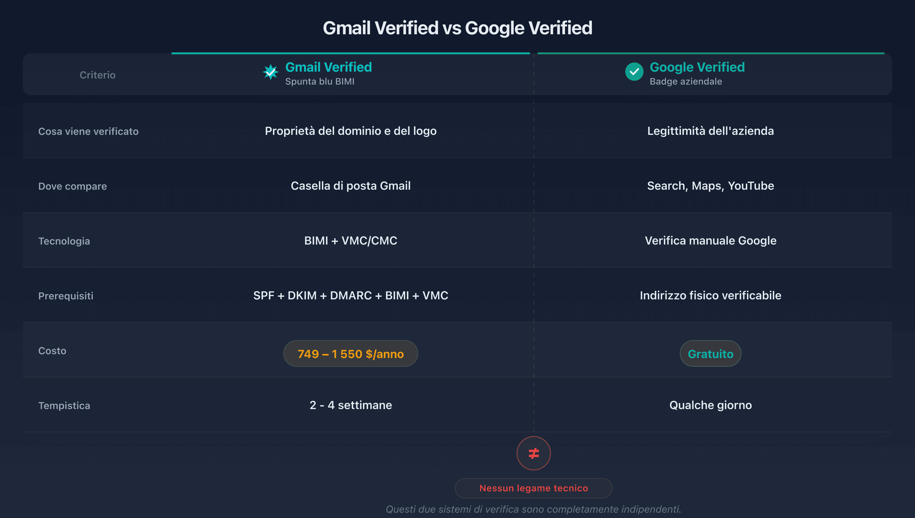Click the 'Spunta blu BIMI' subtitle
The image size is (915, 518).
[320, 82]
